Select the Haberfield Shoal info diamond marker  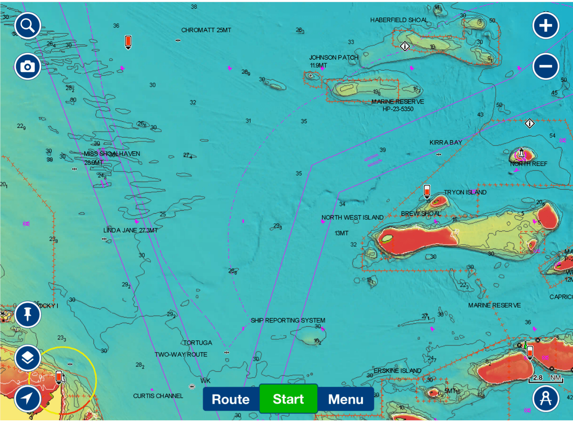click(404, 46)
